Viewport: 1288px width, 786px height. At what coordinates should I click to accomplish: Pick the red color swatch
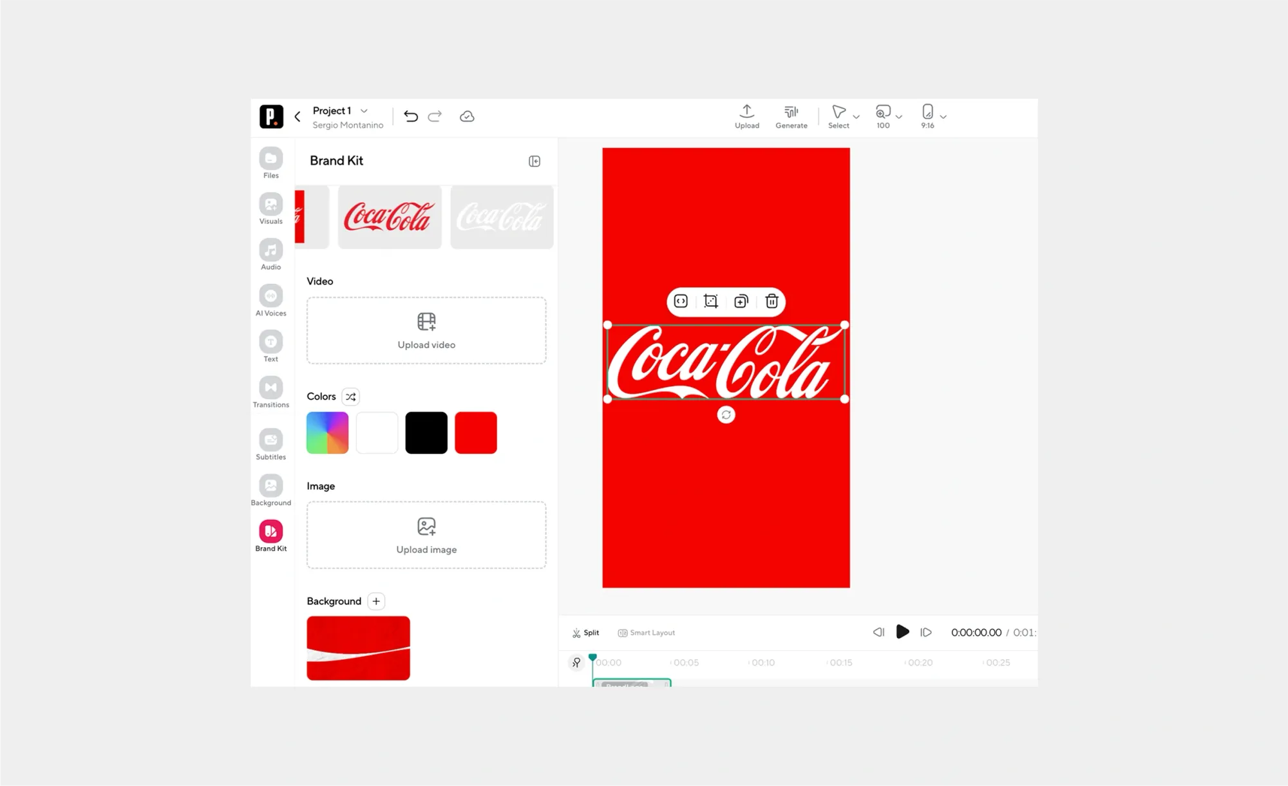(476, 433)
